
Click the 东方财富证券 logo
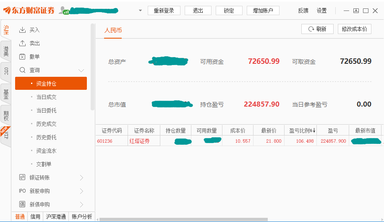[x=29, y=10]
